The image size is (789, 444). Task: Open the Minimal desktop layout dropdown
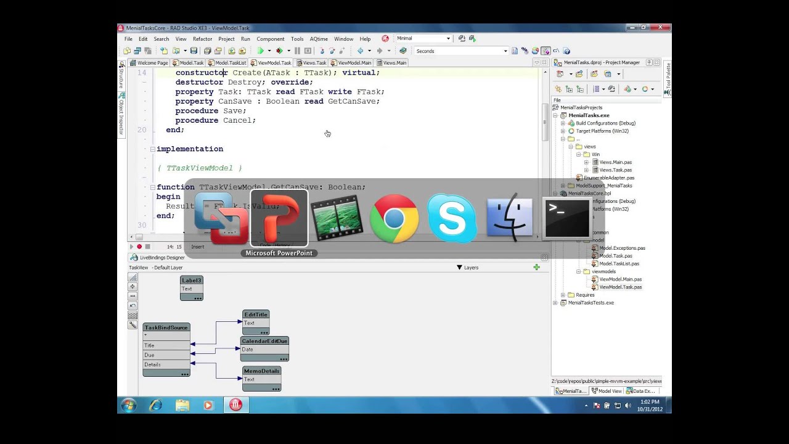click(x=448, y=39)
